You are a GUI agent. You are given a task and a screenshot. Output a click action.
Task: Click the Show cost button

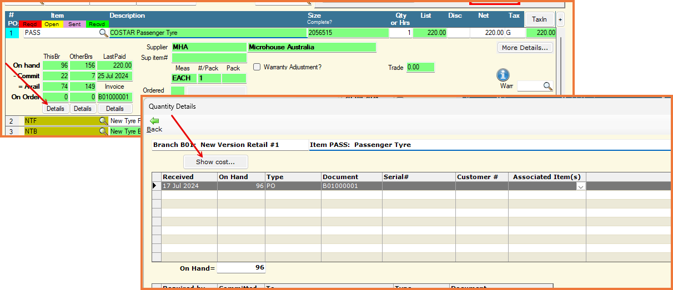pyautogui.click(x=215, y=162)
